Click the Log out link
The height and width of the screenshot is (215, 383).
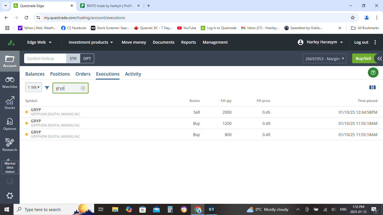point(361,42)
